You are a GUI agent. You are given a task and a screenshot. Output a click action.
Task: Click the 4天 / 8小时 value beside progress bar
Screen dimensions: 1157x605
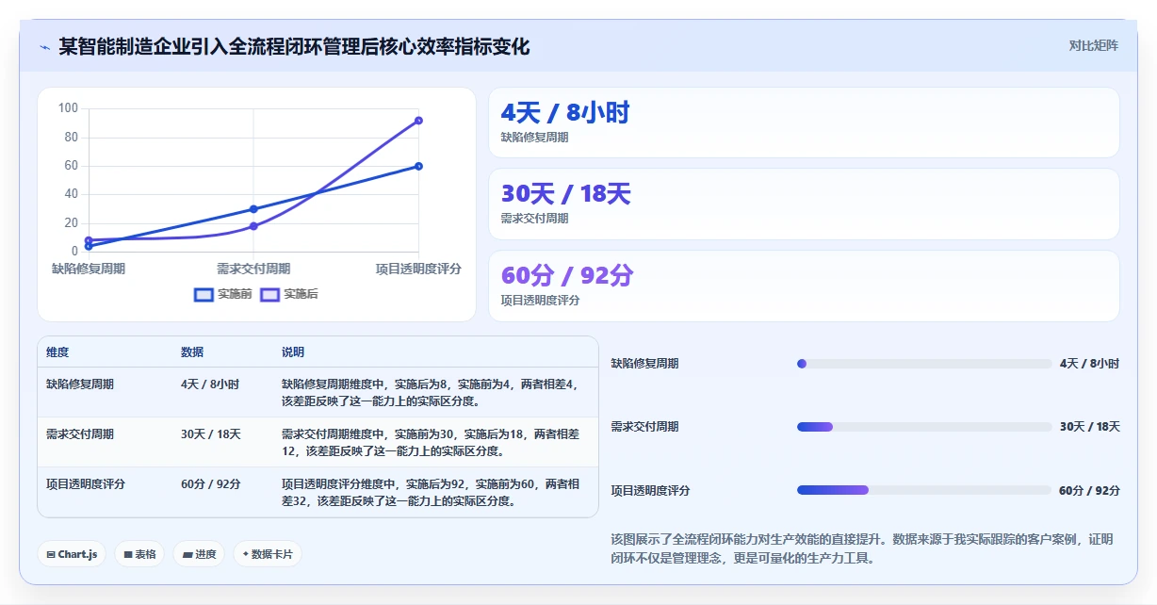coord(1089,364)
